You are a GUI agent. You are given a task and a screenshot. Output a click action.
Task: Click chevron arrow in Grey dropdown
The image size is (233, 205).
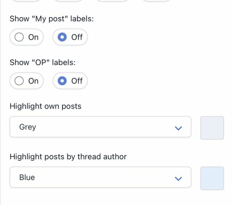click(178, 128)
